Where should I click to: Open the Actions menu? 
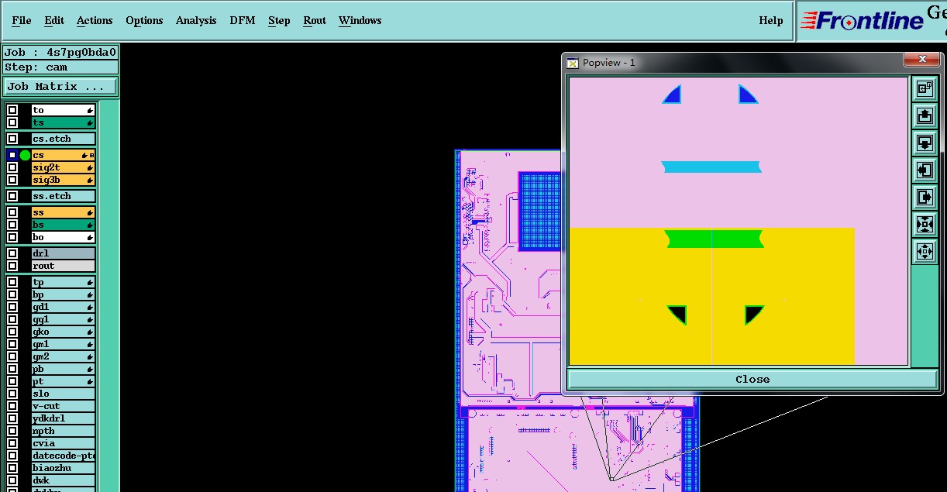[95, 20]
